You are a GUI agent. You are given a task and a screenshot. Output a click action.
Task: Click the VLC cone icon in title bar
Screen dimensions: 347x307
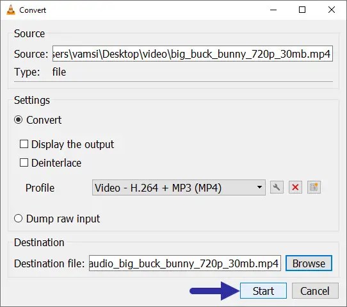(11, 10)
